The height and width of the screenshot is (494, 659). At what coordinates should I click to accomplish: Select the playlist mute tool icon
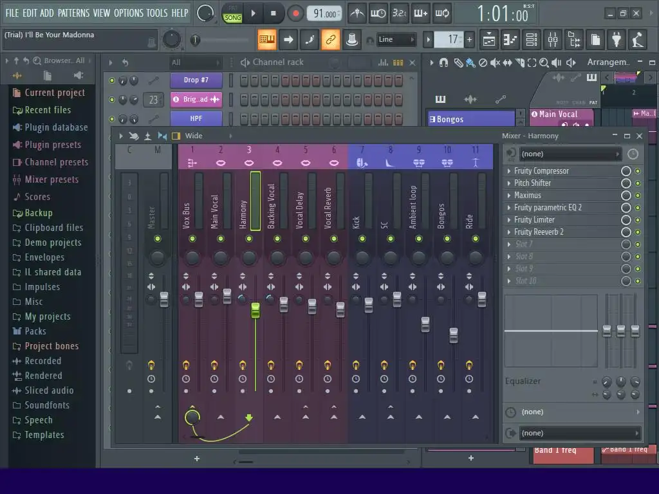pyautogui.click(x=495, y=62)
